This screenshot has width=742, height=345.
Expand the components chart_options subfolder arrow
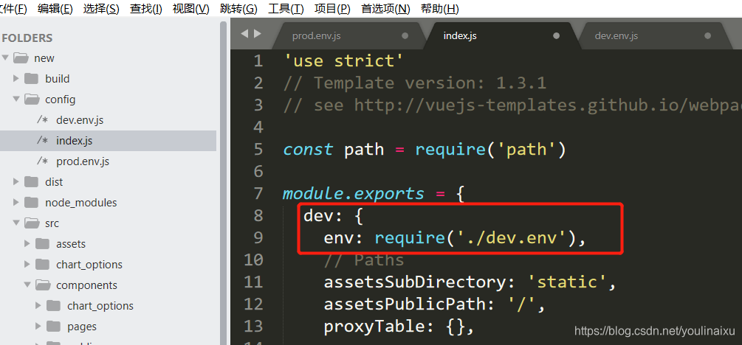click(x=38, y=306)
